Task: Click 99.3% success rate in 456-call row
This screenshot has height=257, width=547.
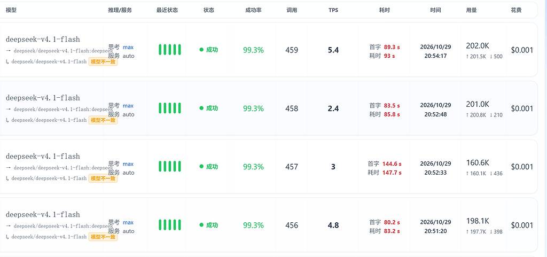Action: click(253, 225)
